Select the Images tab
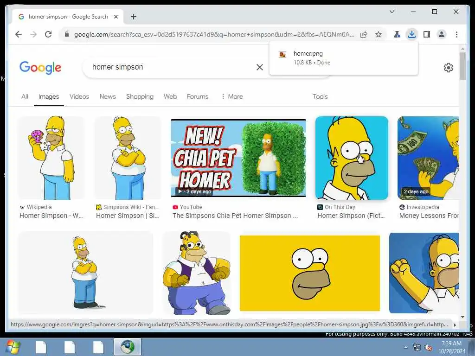This screenshot has width=475, height=356. [x=48, y=96]
